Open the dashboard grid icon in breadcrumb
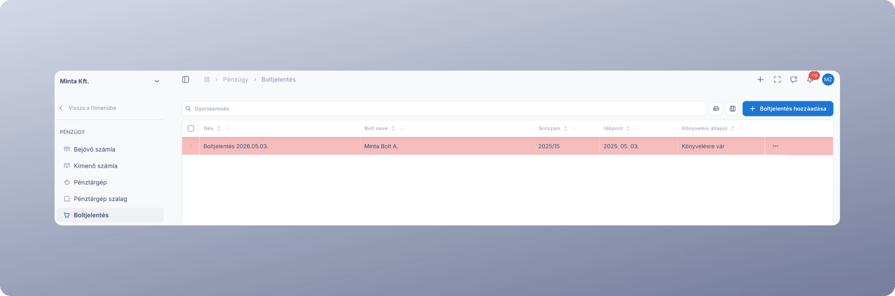The image size is (895, 296). click(207, 79)
